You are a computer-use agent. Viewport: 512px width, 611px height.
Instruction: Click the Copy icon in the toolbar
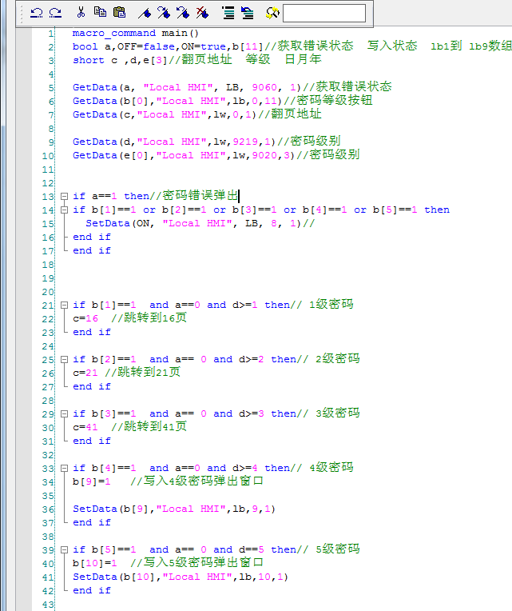point(100,13)
